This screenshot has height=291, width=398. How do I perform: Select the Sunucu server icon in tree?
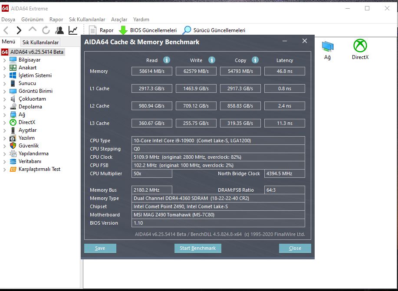tap(13, 83)
